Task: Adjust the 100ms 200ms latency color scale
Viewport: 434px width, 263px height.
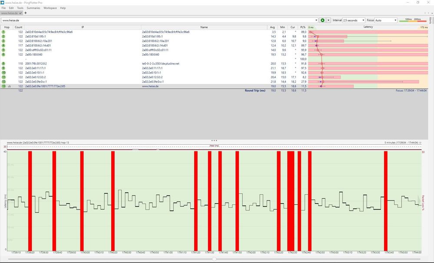Action: [x=413, y=20]
